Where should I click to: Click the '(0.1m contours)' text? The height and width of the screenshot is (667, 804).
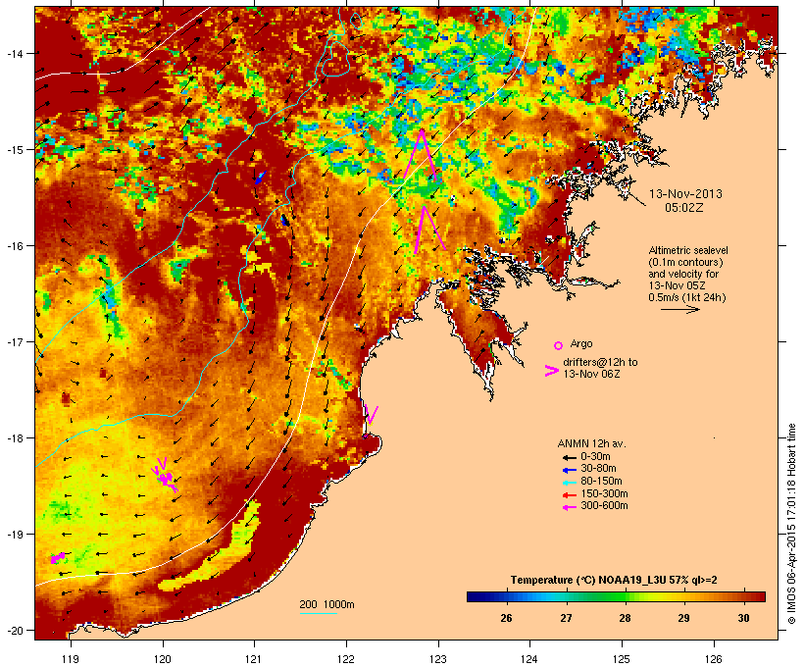click(x=685, y=262)
